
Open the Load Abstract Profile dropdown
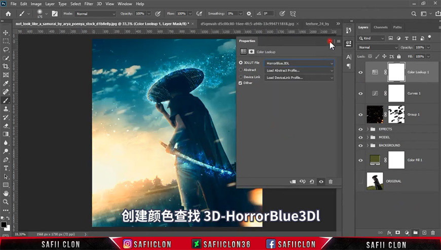pos(299,70)
